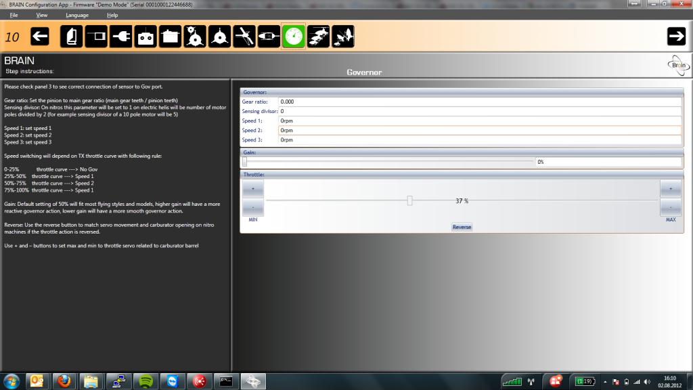Open the plug connector step icon
This screenshot has width=693, height=390.
120,37
